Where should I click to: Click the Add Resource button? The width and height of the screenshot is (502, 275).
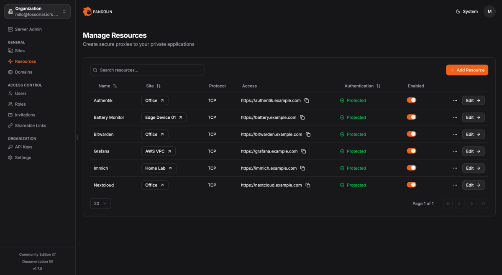[x=467, y=70]
